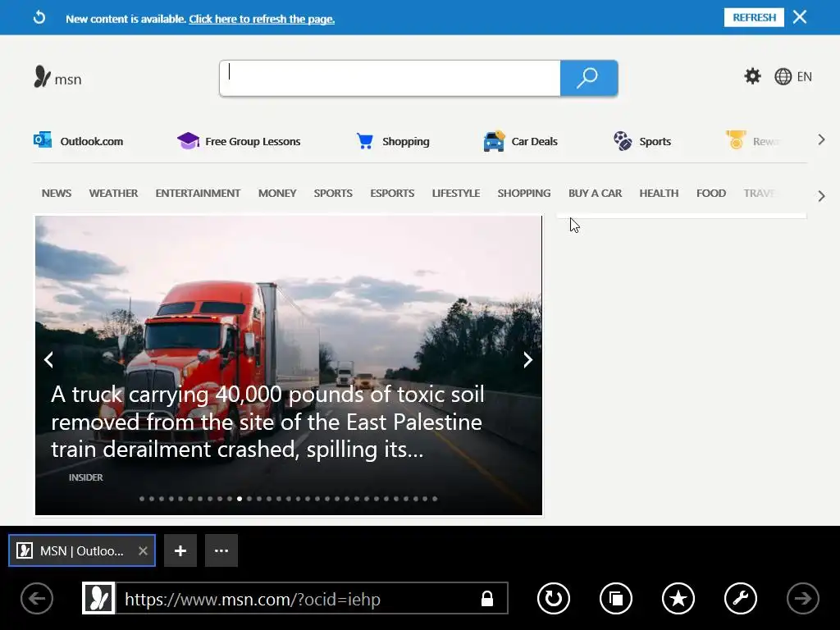Open the MSN butterfly logo home link
The image size is (840, 630).
tap(58, 78)
